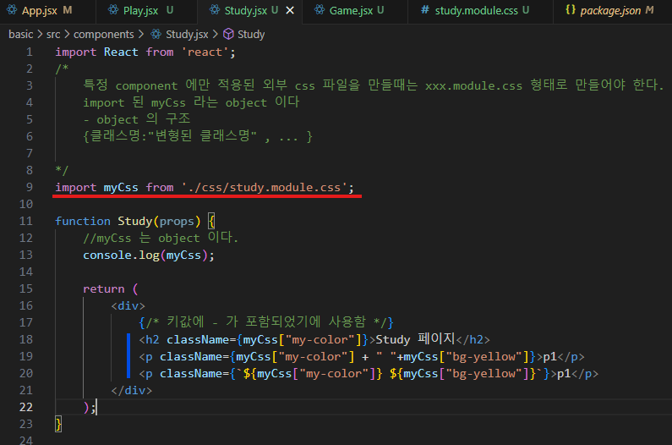Click 'basic' in the breadcrumb
This screenshot has width=672, height=445.
click(x=20, y=35)
